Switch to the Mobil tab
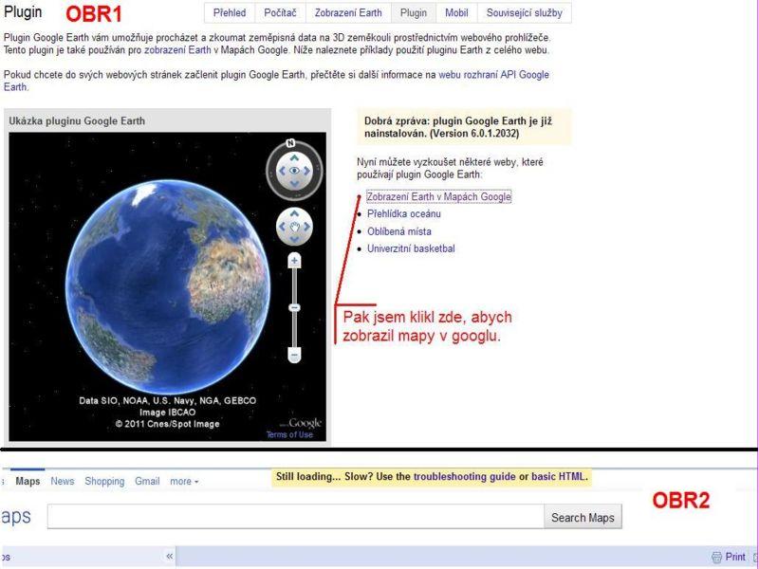Screen dimensions: 759x569 (456, 12)
